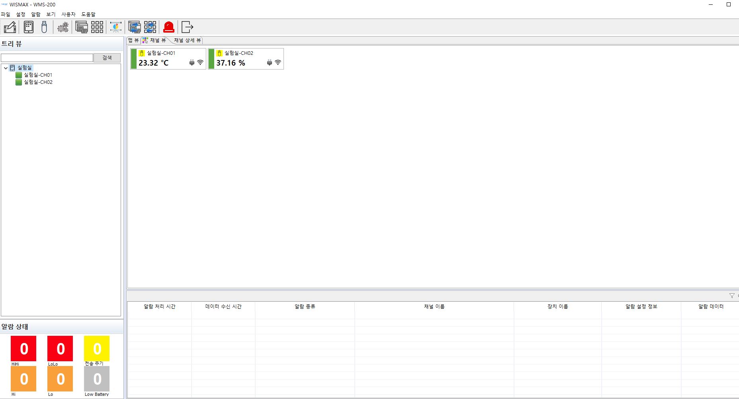Screen dimensions: 739x399
Task: Click the cascaded windows with refresh arrows icon
Action: pos(135,27)
